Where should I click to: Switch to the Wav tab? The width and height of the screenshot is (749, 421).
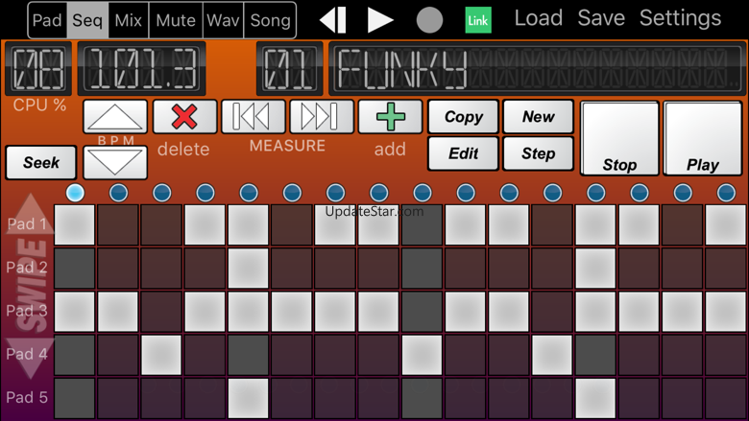[223, 20]
